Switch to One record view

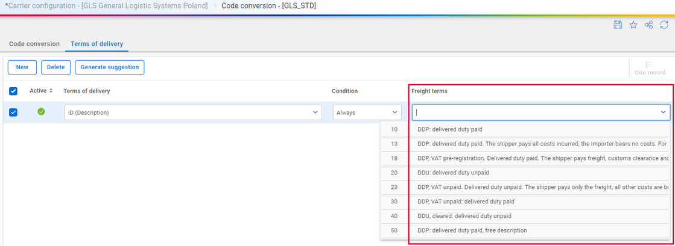pos(650,68)
